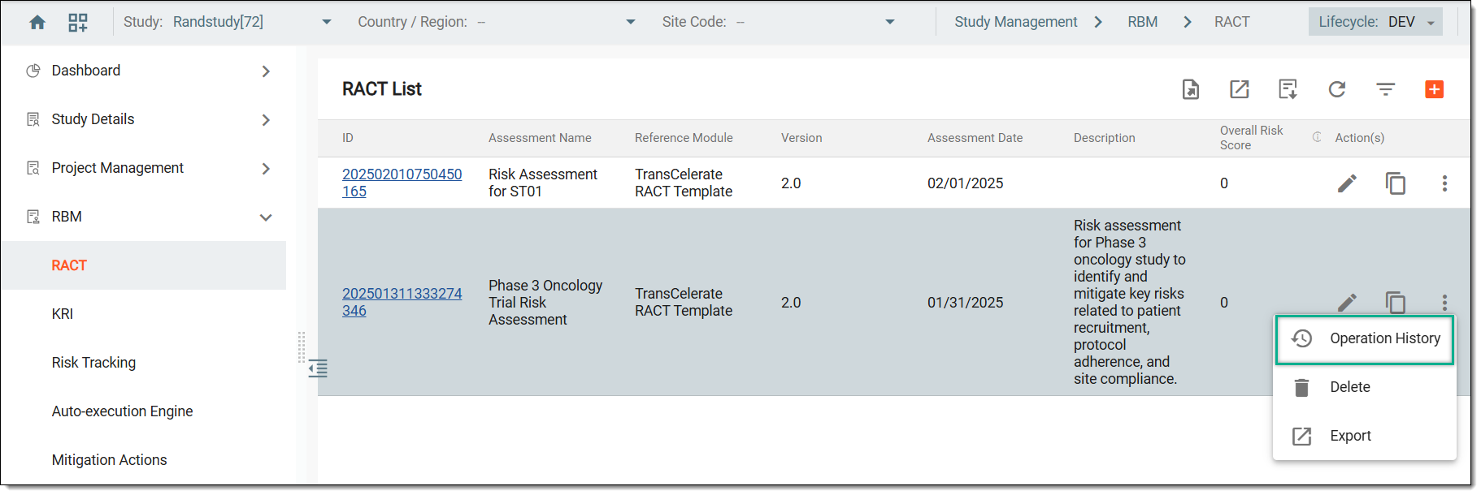The image size is (1481, 495).
Task: Add a new RACT with orange plus
Action: 1435,89
